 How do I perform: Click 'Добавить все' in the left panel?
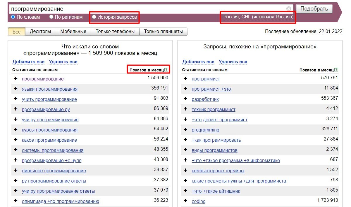28,62
